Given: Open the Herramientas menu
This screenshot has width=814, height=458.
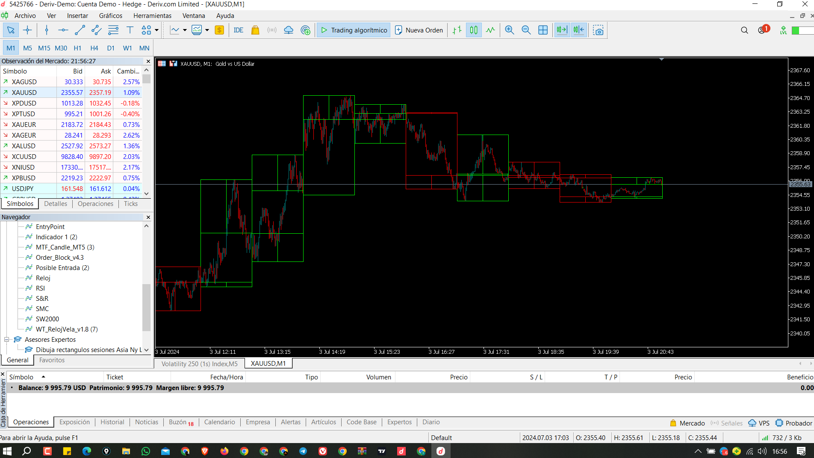Looking at the screenshot, I should 152,15.
